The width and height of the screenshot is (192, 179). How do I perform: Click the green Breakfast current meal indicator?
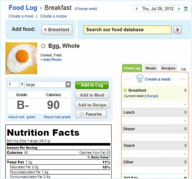125,90
